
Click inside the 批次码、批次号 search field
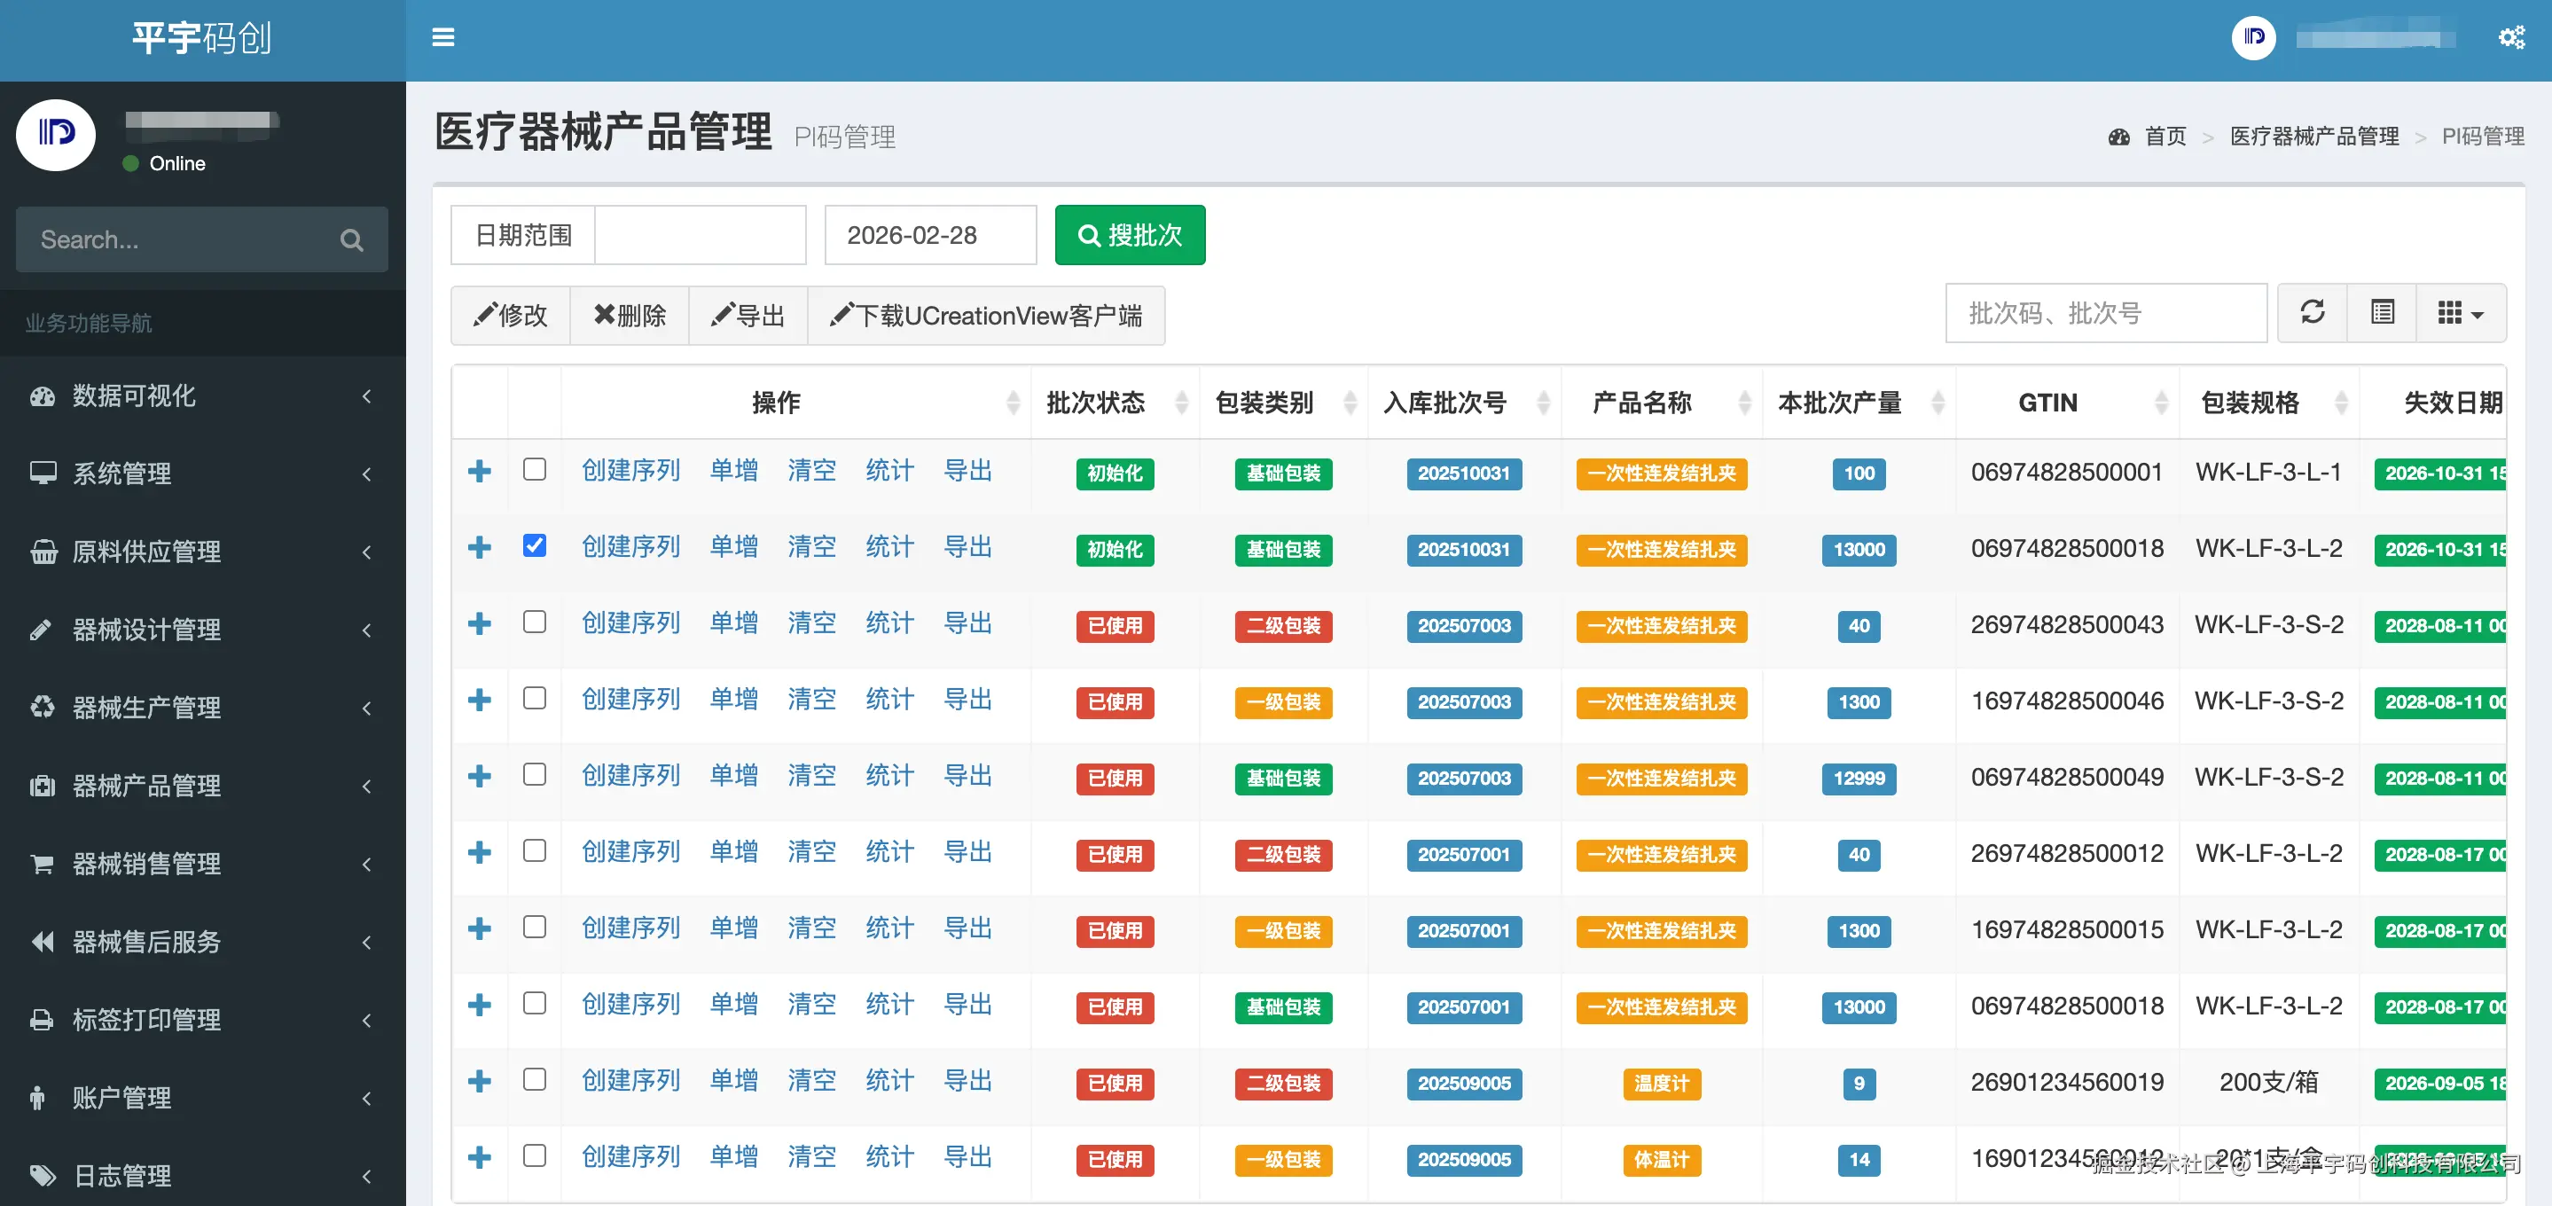point(2105,313)
